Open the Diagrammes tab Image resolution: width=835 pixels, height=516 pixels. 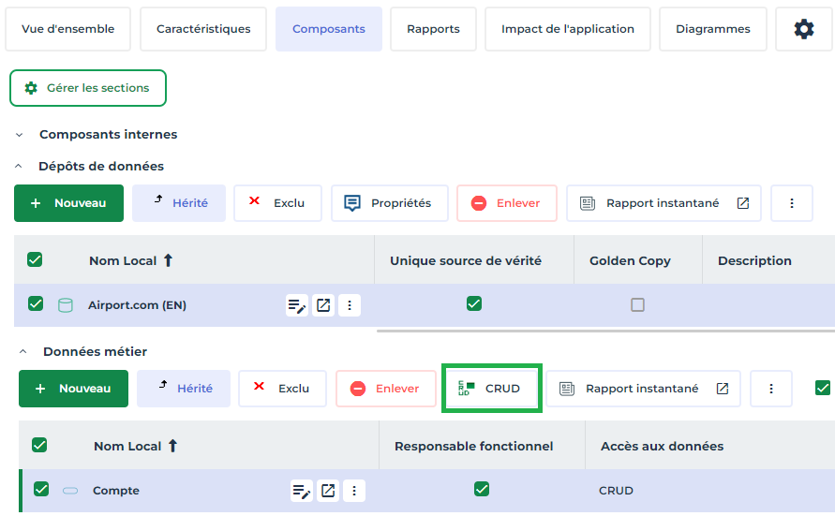coord(712,29)
